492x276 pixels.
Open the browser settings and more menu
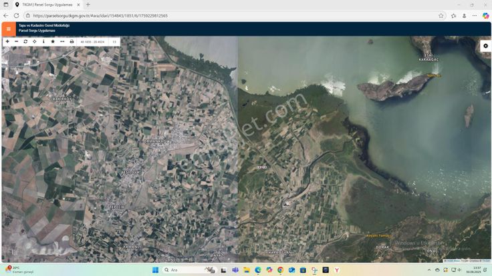474,15
